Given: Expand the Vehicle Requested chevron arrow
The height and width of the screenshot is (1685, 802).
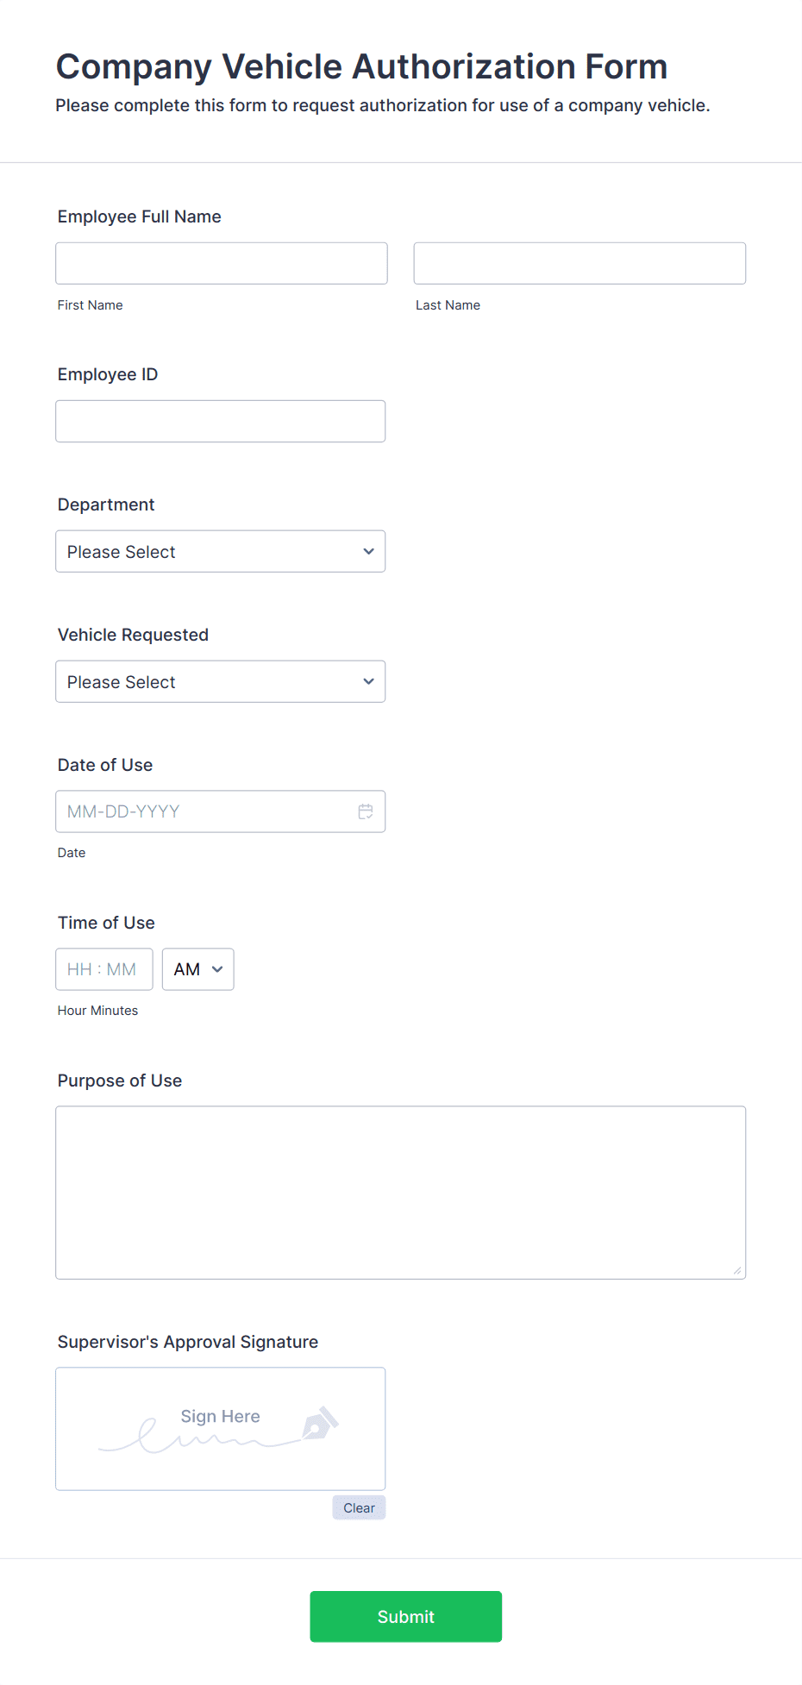Looking at the screenshot, I should tap(368, 681).
